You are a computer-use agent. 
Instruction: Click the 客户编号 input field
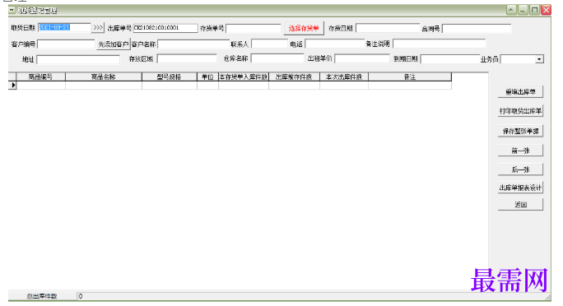tap(66, 44)
